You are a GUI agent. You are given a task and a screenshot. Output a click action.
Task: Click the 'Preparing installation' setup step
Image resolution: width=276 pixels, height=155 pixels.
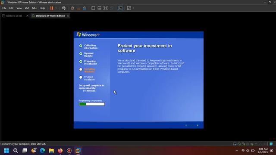click(x=91, y=62)
